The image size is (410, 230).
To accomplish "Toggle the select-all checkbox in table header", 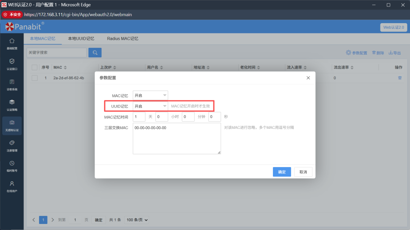I will tap(34, 67).
